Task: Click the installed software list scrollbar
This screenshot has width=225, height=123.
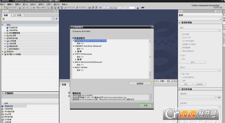Action: 150,59
